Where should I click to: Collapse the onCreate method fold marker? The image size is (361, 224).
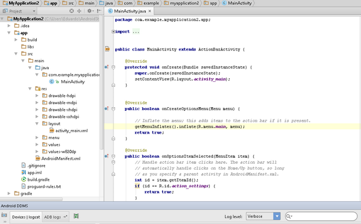pyautogui.click(x=113, y=67)
